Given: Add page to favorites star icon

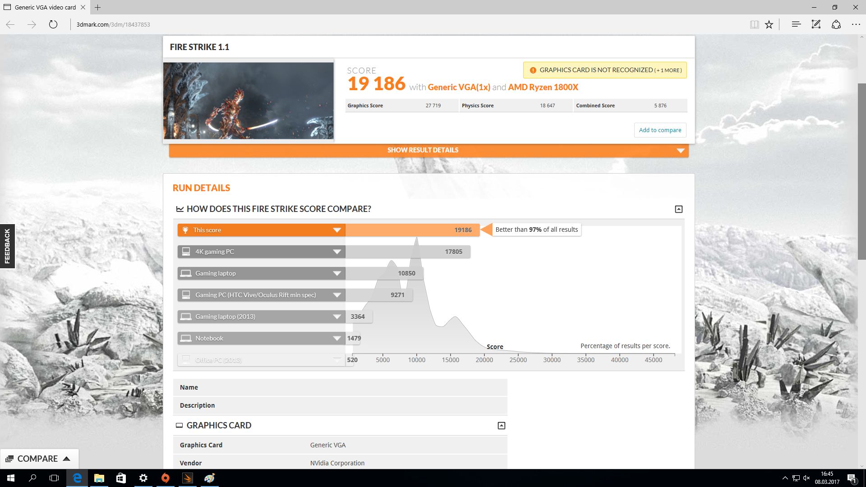Looking at the screenshot, I should [x=769, y=24].
